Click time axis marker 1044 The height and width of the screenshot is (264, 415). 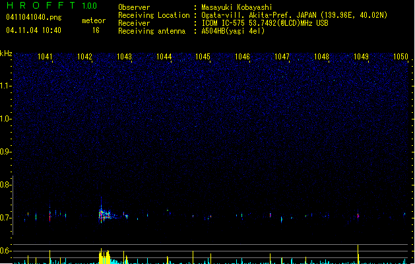coord(164,57)
